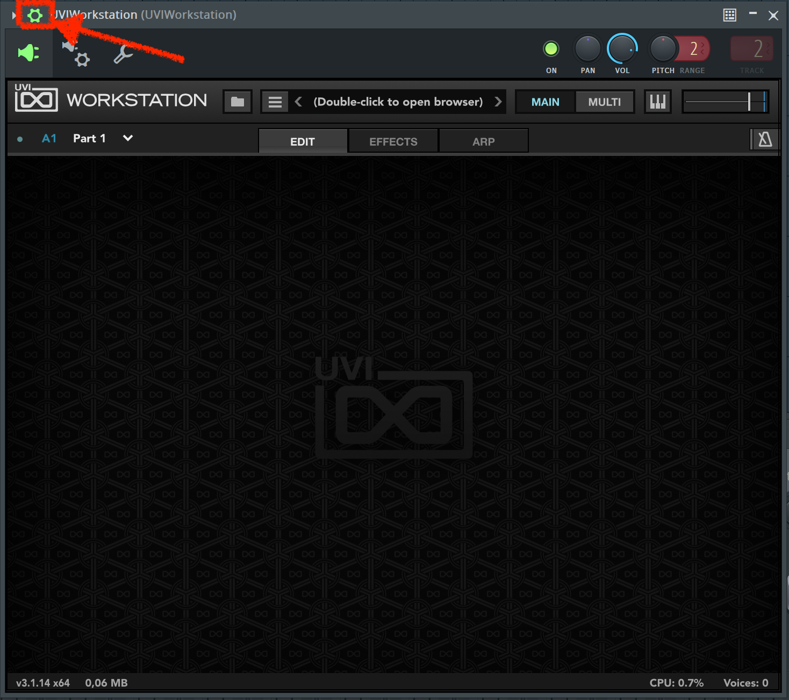Show the virtual keyboard with the piano icon

pyautogui.click(x=657, y=101)
